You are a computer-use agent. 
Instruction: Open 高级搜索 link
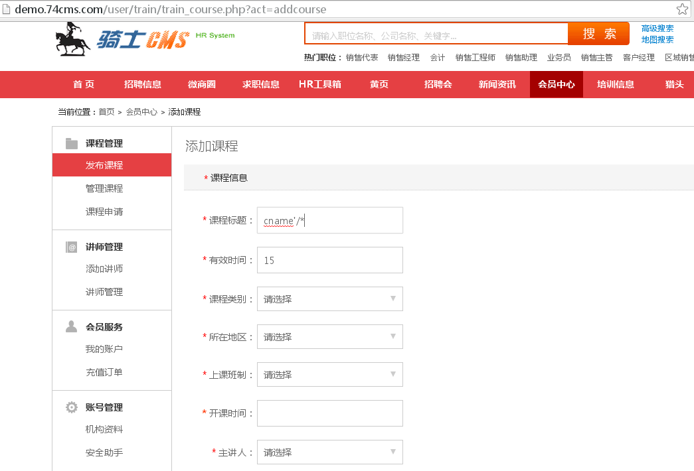coord(657,29)
